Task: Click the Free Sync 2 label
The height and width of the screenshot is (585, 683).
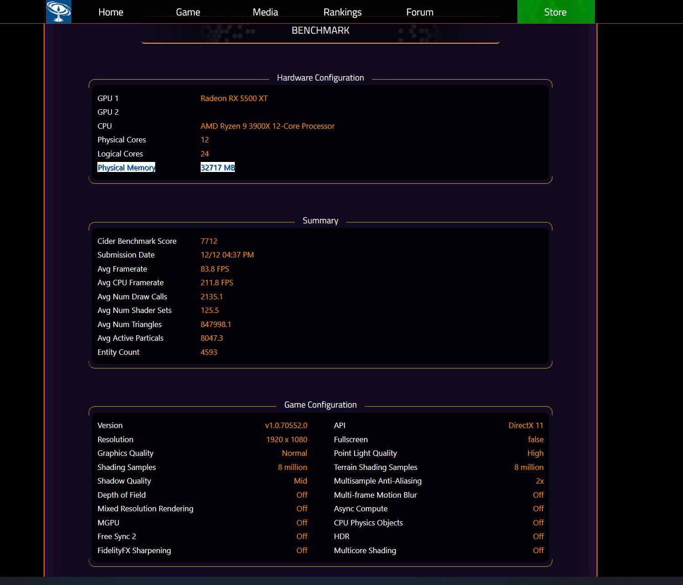Action: (116, 536)
